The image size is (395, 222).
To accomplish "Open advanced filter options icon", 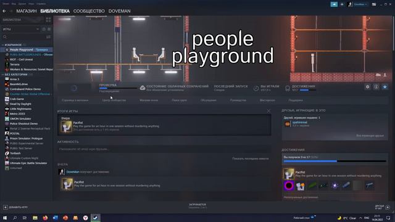I will (x=48, y=37).
